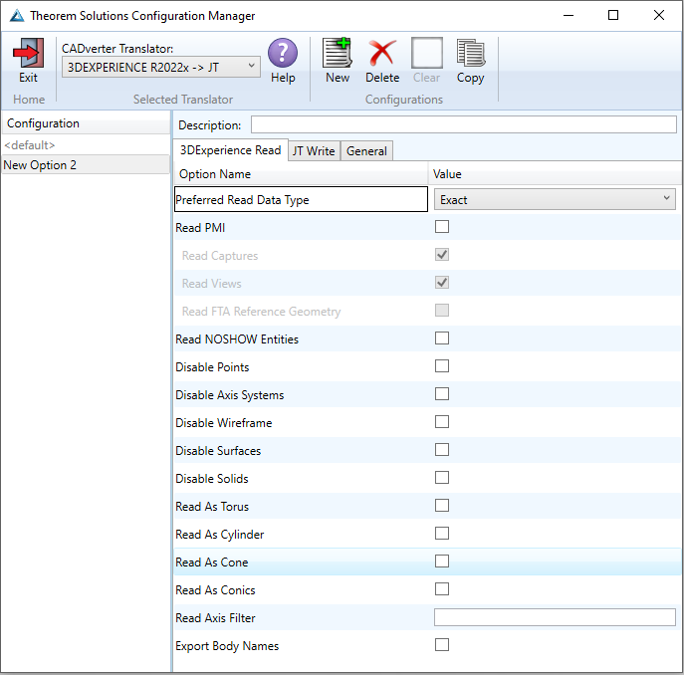Create a New configuration
Viewport: 684px width, 675px height.
coord(338,53)
